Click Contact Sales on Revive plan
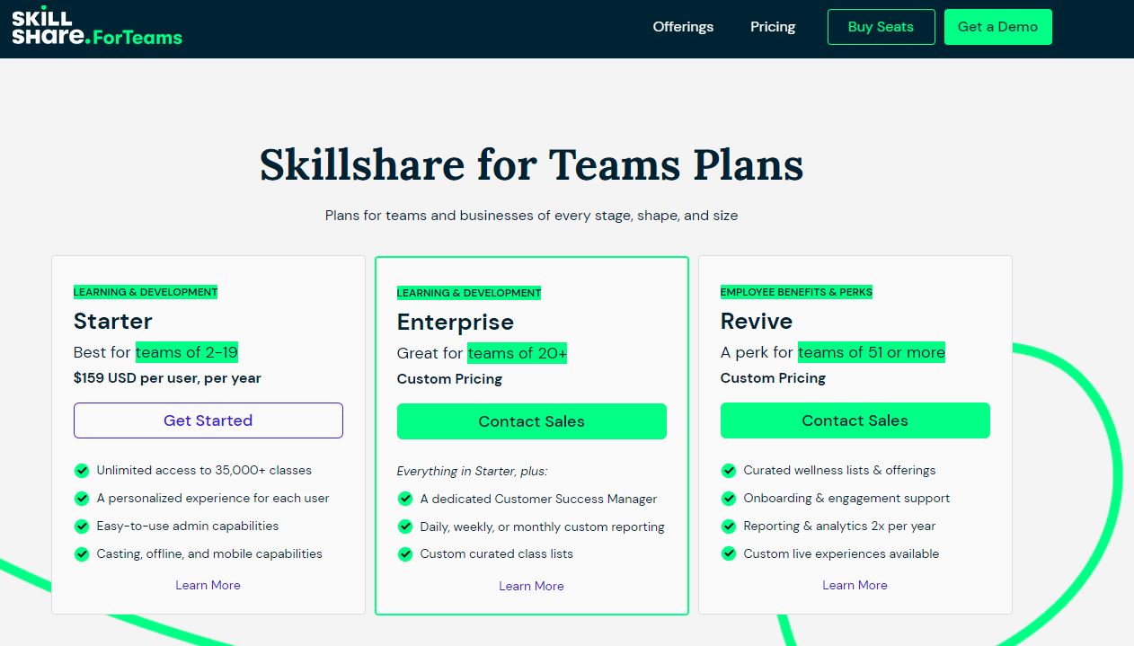1134x646 pixels. [x=855, y=420]
